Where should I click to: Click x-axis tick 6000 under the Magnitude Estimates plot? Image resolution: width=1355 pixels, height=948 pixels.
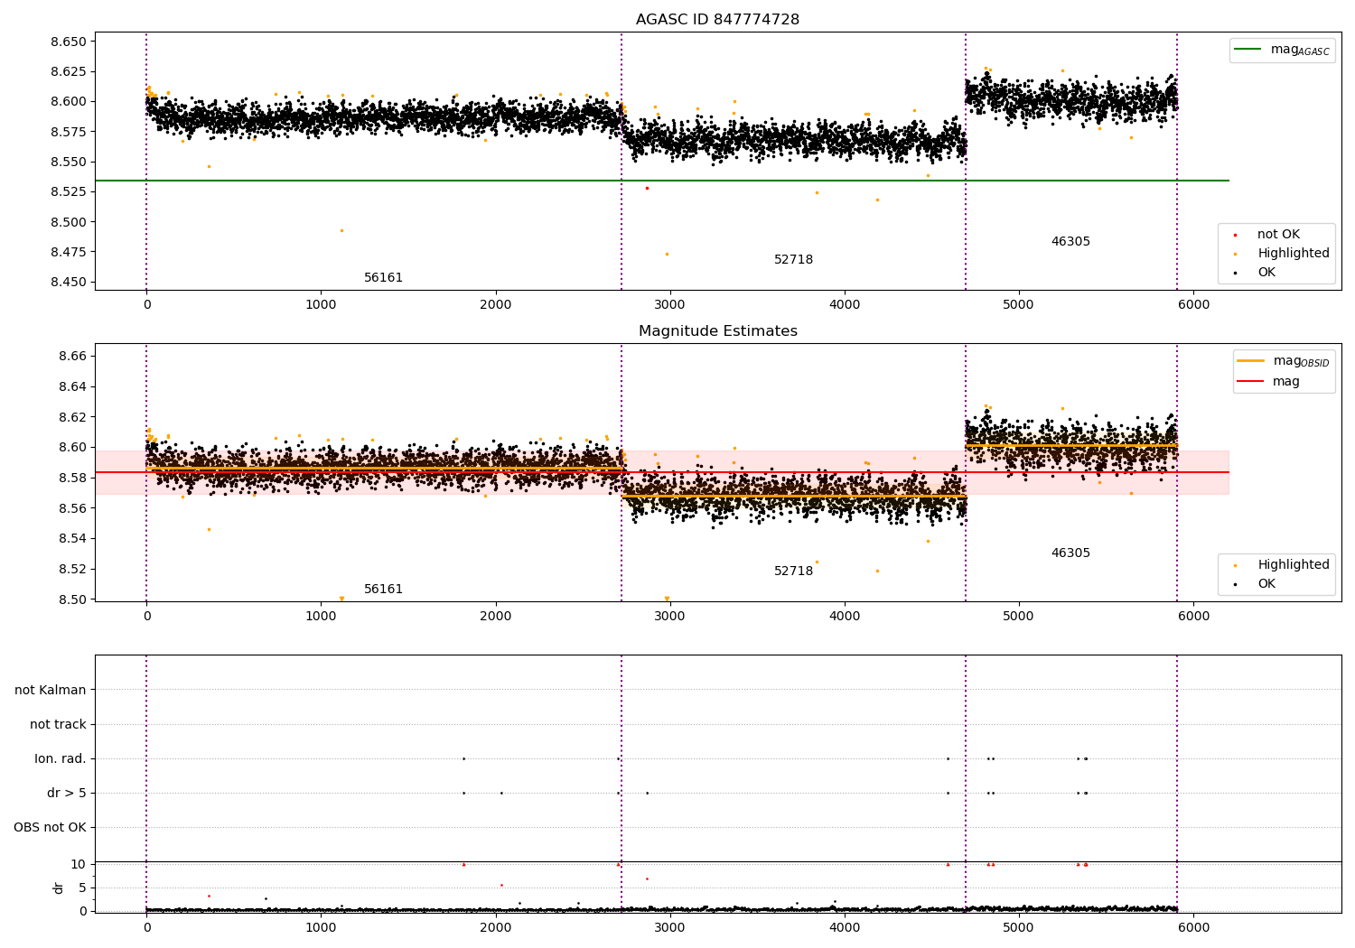point(1193,617)
